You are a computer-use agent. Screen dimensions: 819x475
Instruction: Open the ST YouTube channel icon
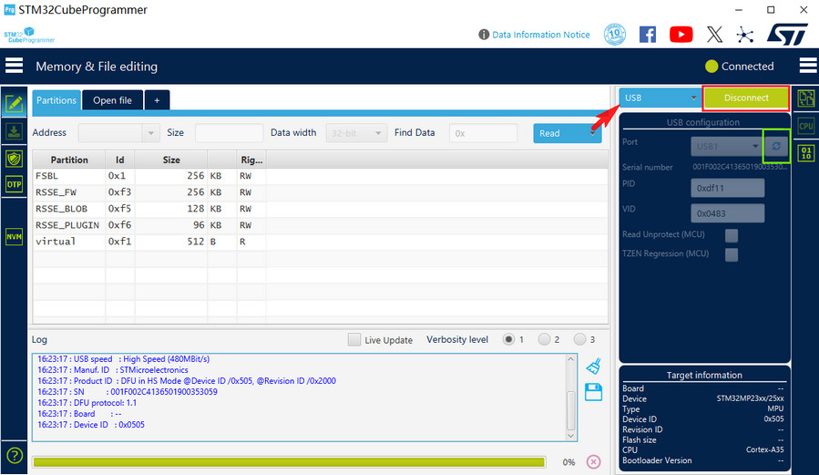pos(681,35)
